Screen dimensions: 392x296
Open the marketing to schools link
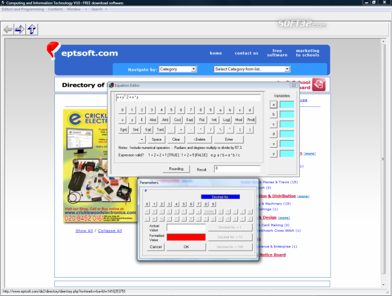[x=308, y=53]
